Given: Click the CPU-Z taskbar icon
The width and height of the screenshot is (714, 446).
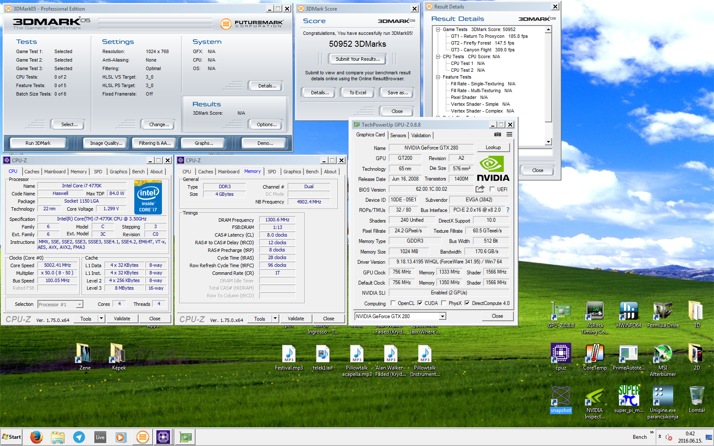Looking at the screenshot, I should tap(163, 437).
